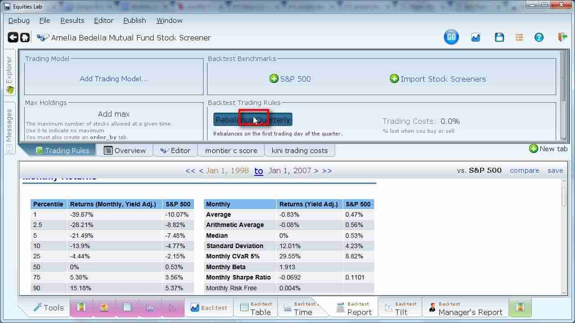
Task: Click the start date Jan 1, 1998
Action: coord(227,170)
